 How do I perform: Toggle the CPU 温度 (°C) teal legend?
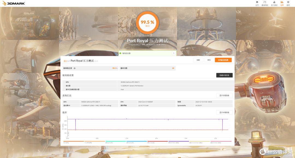[116, 142]
